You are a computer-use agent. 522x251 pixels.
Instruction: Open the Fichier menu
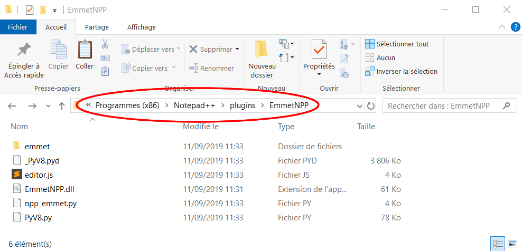point(17,27)
